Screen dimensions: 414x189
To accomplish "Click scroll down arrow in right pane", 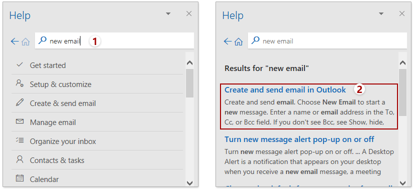I will pos(402,182).
